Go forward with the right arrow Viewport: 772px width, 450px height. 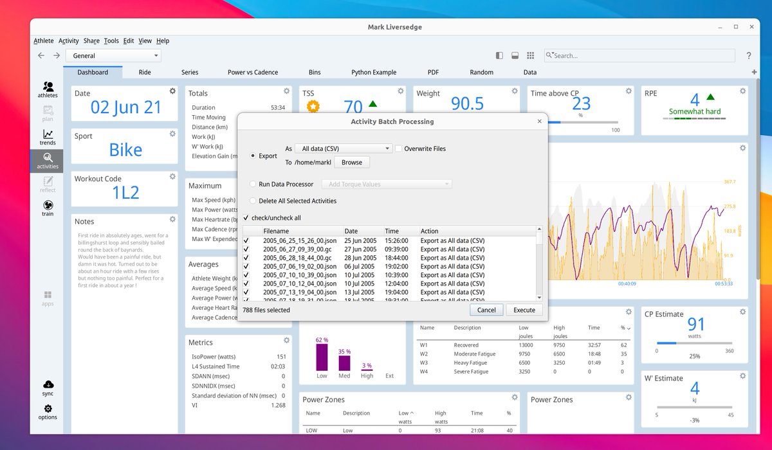[57, 56]
